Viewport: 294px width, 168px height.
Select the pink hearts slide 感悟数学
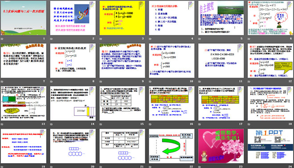point(221,146)
